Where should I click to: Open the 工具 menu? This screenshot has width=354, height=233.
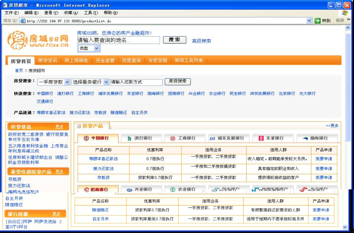pos(91,13)
